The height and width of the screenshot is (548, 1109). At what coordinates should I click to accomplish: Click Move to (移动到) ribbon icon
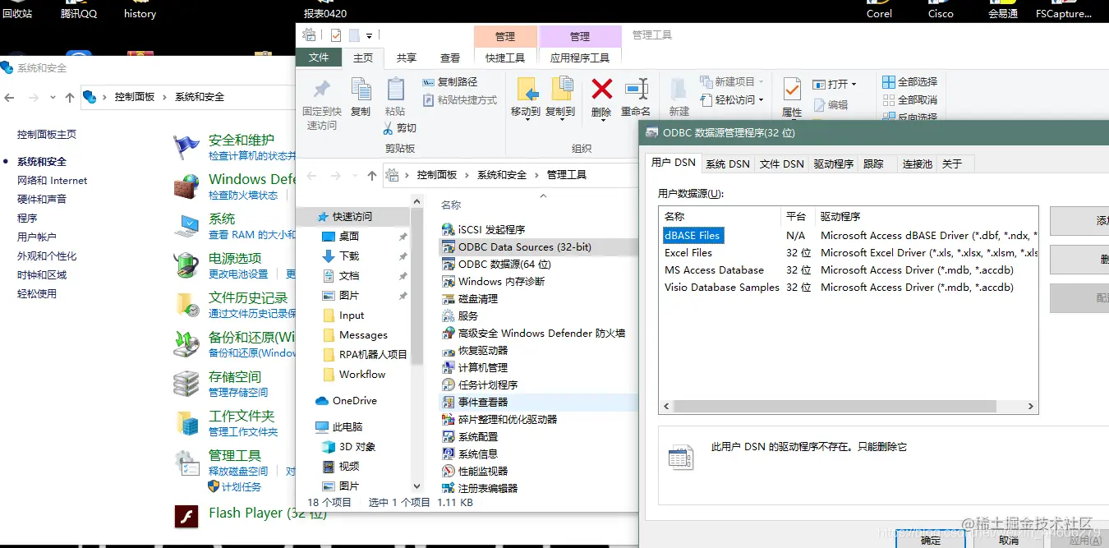click(526, 90)
